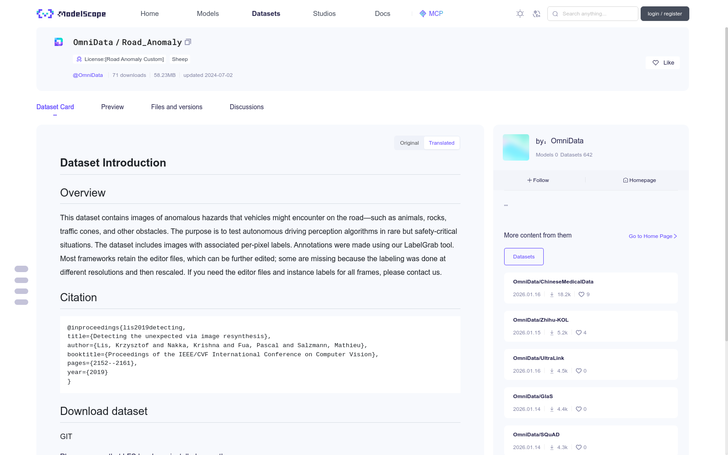Click the download icon on Zhihu-KOL card
728x455 pixels.
tap(552, 333)
